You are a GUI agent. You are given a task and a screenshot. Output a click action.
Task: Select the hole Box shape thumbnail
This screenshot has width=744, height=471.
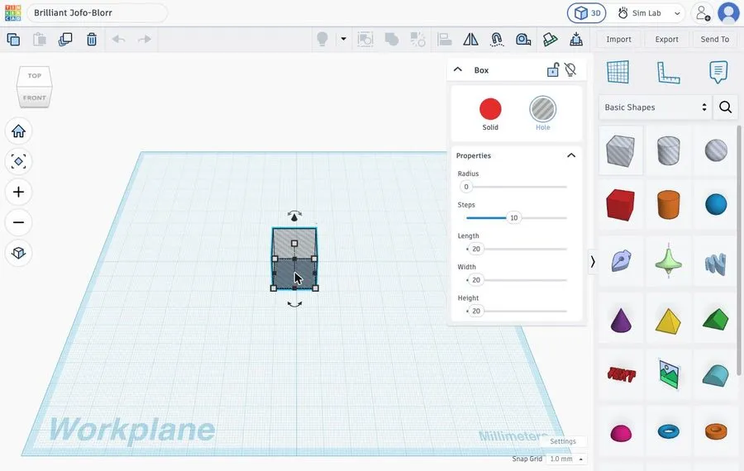621,150
